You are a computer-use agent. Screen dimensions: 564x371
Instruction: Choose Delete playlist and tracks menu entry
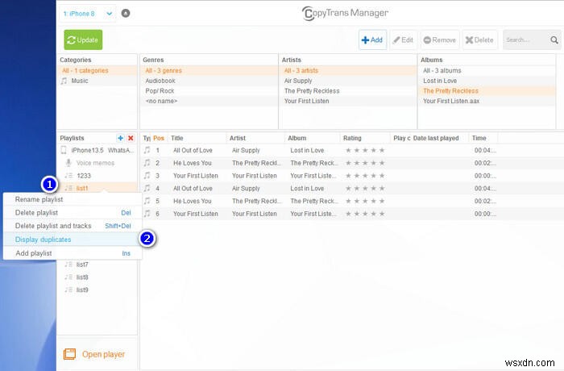tap(73, 226)
